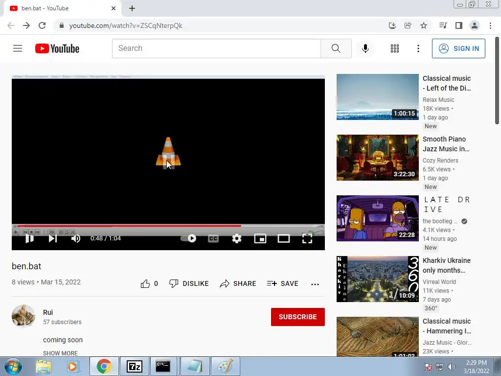
Task: Share this page from address bar
Action: point(408,25)
